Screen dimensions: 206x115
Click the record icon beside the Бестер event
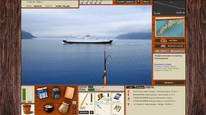(x=128, y=104)
